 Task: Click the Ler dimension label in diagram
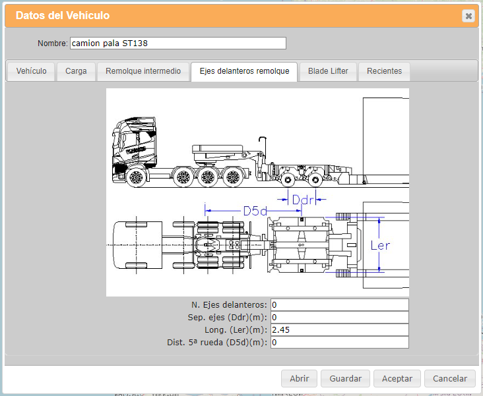point(381,245)
